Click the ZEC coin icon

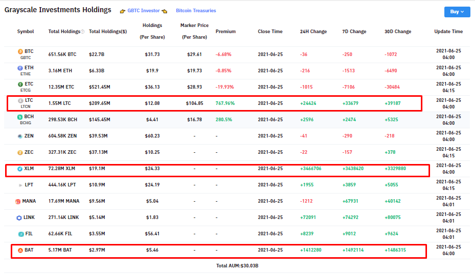(x=20, y=153)
